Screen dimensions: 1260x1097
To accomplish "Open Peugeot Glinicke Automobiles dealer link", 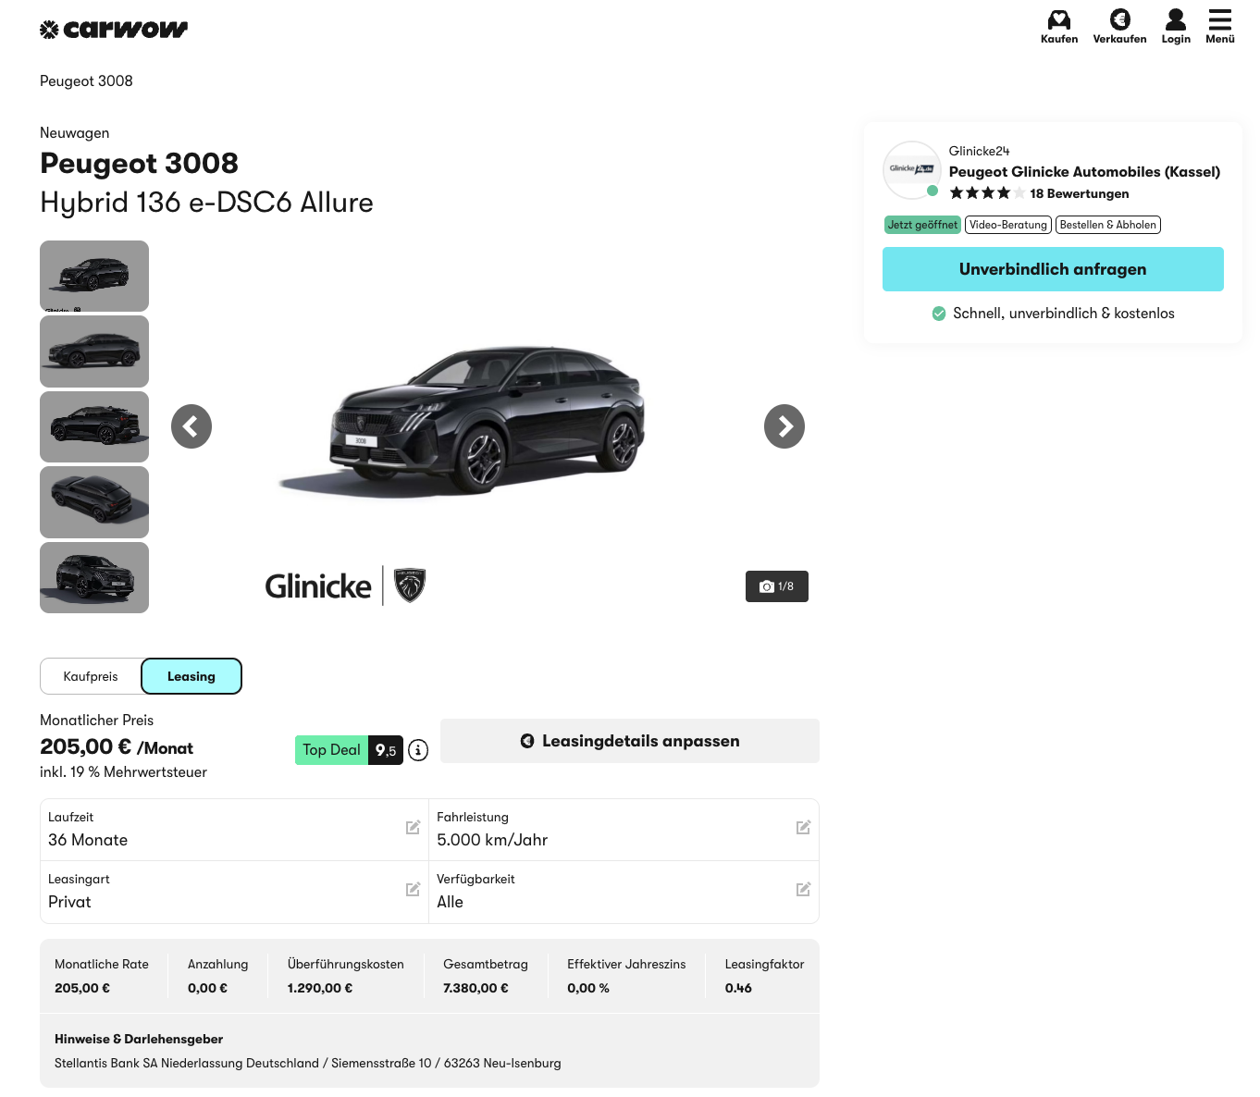I will pos(1084,172).
